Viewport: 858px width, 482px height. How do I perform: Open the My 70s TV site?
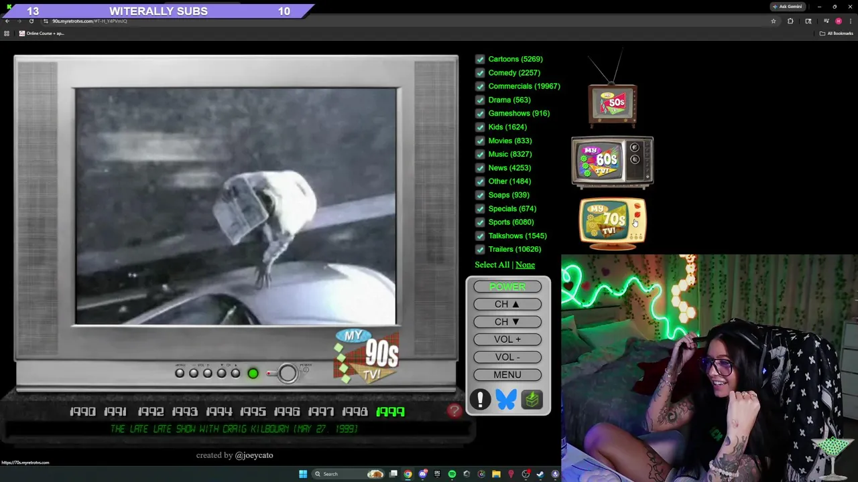click(612, 223)
